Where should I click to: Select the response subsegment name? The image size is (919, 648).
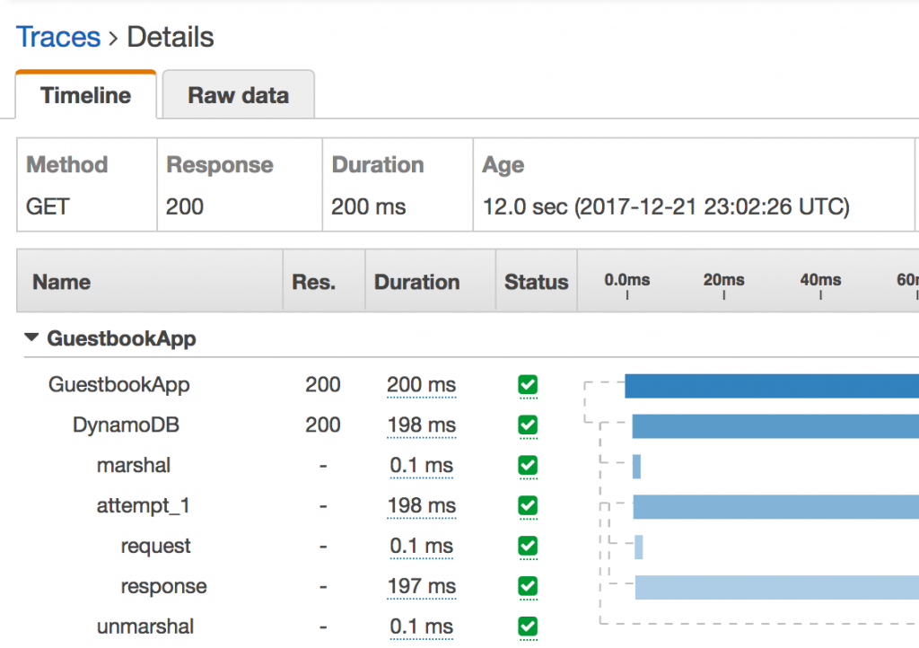click(163, 586)
